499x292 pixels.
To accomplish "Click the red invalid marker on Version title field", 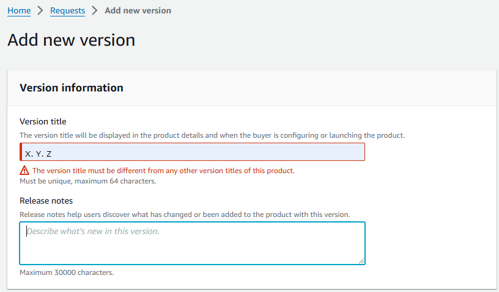I will [x=21, y=152].
